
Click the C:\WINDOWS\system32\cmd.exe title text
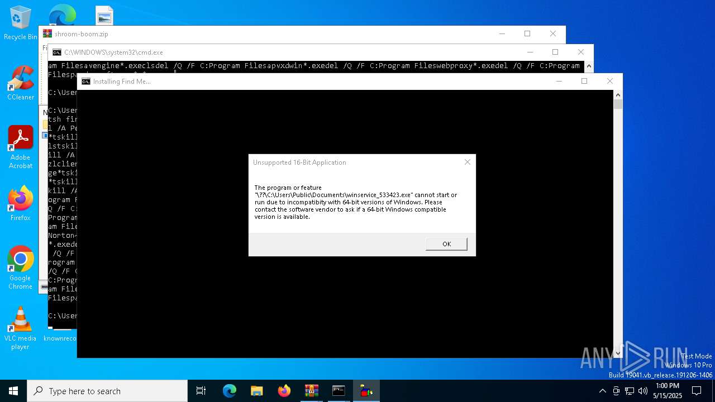point(113,52)
